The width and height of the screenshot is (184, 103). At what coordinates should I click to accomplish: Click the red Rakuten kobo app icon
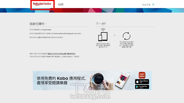pyautogui.click(x=142, y=75)
